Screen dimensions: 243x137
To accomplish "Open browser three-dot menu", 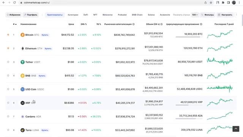I will (x=239, y=3).
